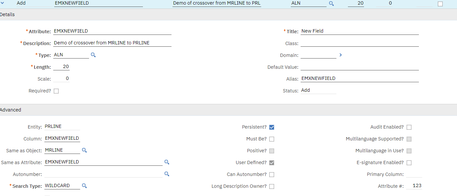Check the Can Autonumber? option
The width and height of the screenshot is (457, 196).
tap(272, 174)
